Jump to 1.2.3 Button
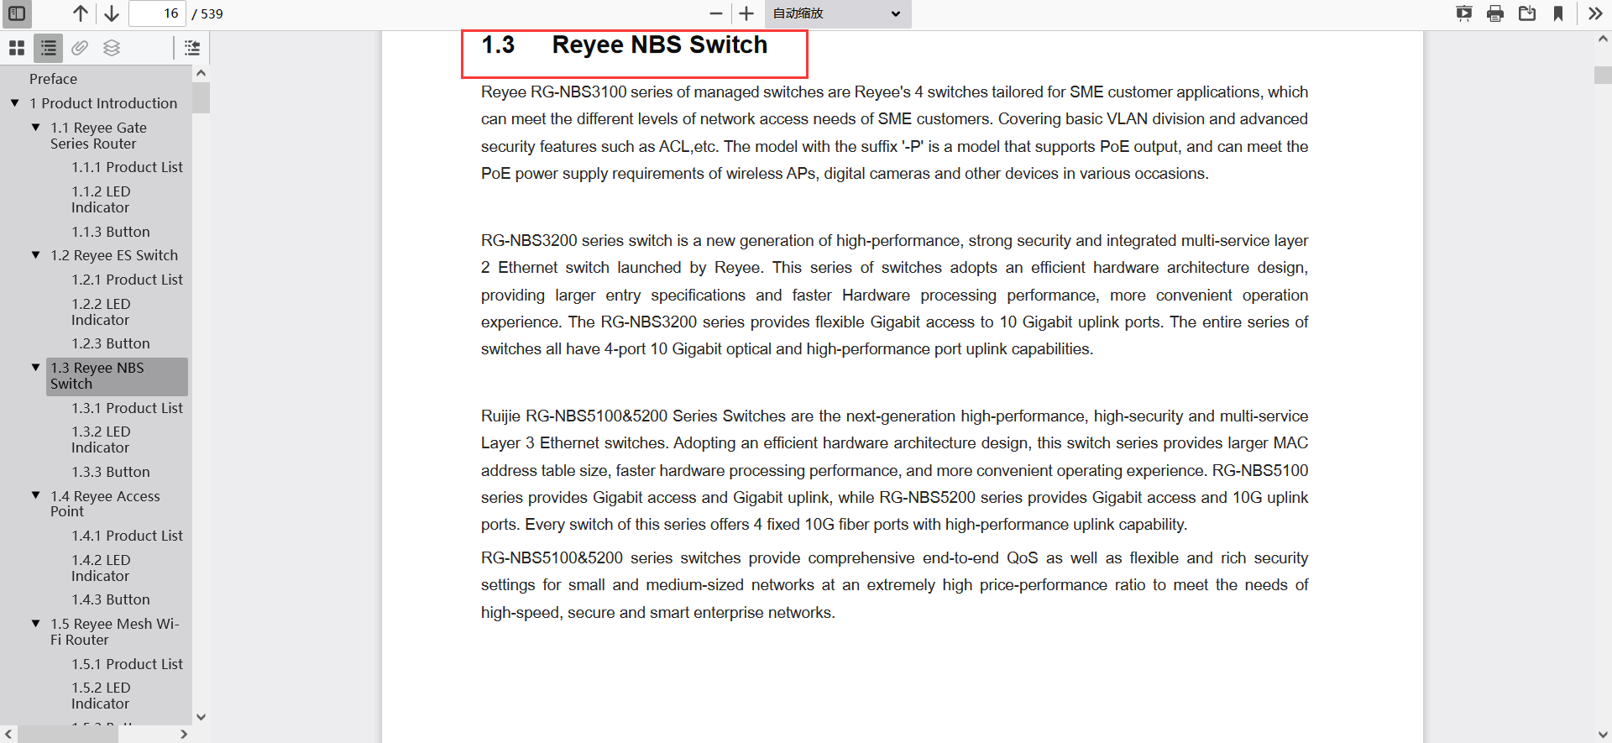Screen dimensions: 1612x743 pyautogui.click(x=111, y=343)
